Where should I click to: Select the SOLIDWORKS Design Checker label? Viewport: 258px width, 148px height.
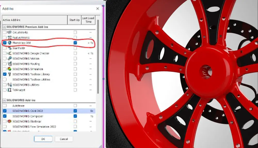tap(31, 53)
